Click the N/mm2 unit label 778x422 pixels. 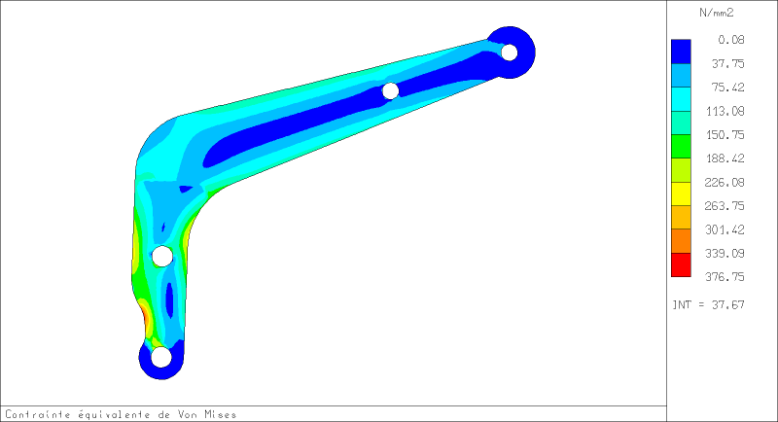click(x=716, y=13)
